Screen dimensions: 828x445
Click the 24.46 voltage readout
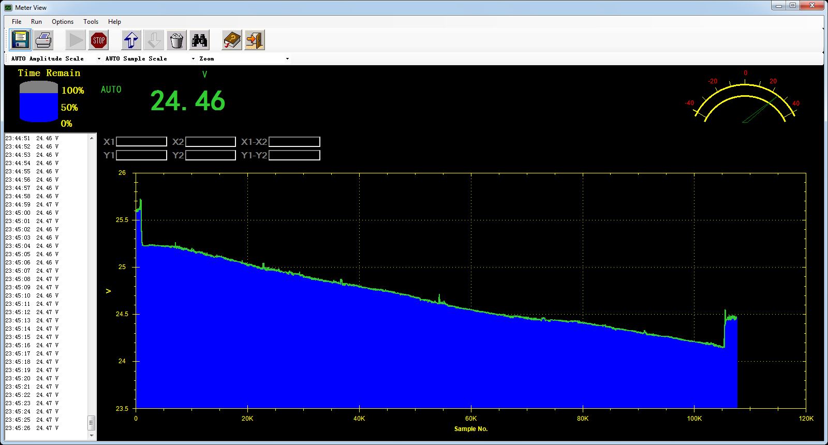click(188, 101)
